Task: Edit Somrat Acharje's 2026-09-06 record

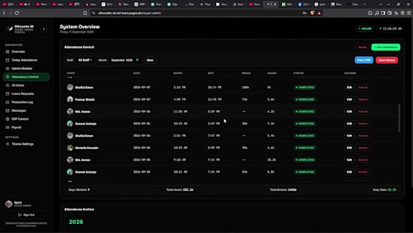Action: coord(349,123)
